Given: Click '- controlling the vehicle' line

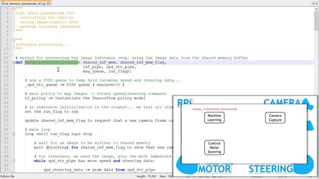Looking at the screenshot, I should [44, 18].
